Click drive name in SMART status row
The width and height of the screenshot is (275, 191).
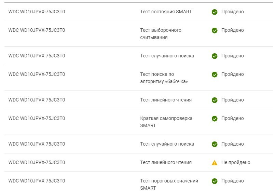tap(37, 12)
